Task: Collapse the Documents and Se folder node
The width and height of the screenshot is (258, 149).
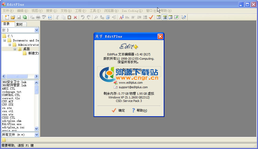Action: click(x=5, y=40)
